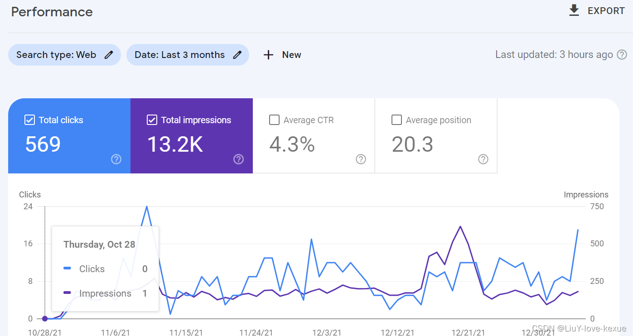Click the Export download icon
This screenshot has height=336, width=633.
[574, 10]
